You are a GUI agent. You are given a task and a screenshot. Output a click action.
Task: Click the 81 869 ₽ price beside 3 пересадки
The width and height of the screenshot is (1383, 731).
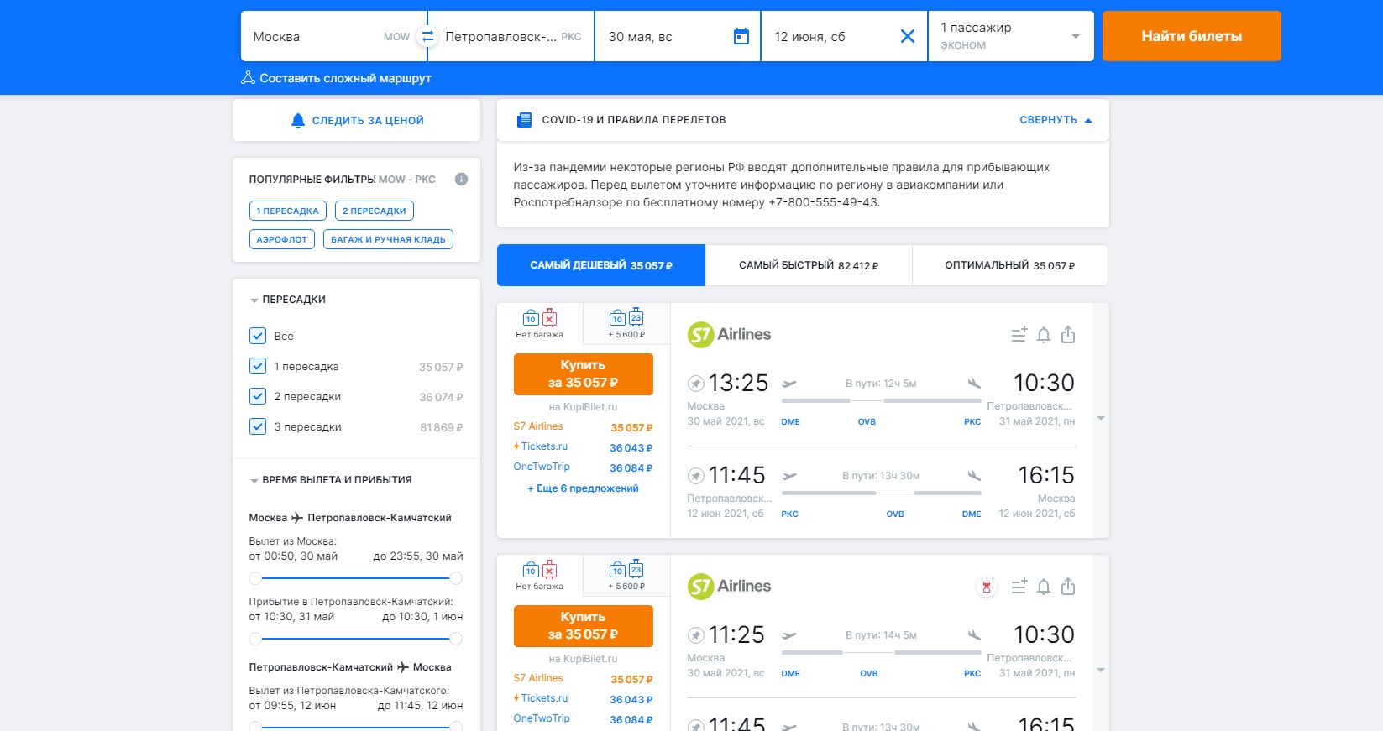(x=442, y=427)
